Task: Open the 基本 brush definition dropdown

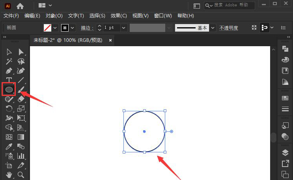Action: click(213, 28)
